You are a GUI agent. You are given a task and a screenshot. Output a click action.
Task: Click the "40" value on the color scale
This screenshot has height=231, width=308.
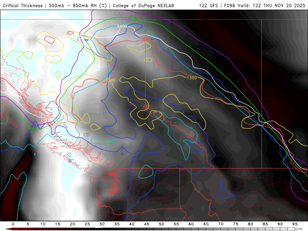tap(132, 224)
